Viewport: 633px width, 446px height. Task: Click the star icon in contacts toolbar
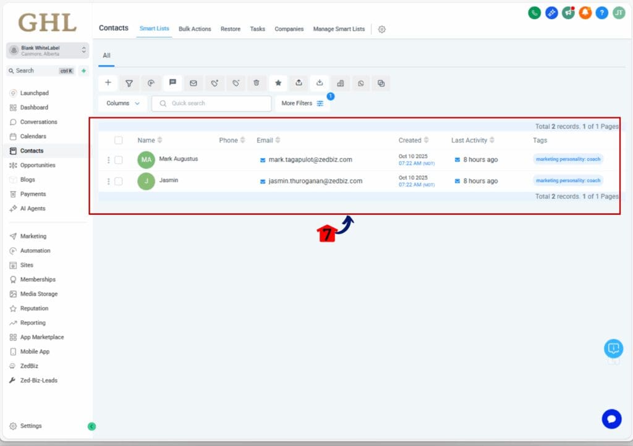pyautogui.click(x=278, y=83)
